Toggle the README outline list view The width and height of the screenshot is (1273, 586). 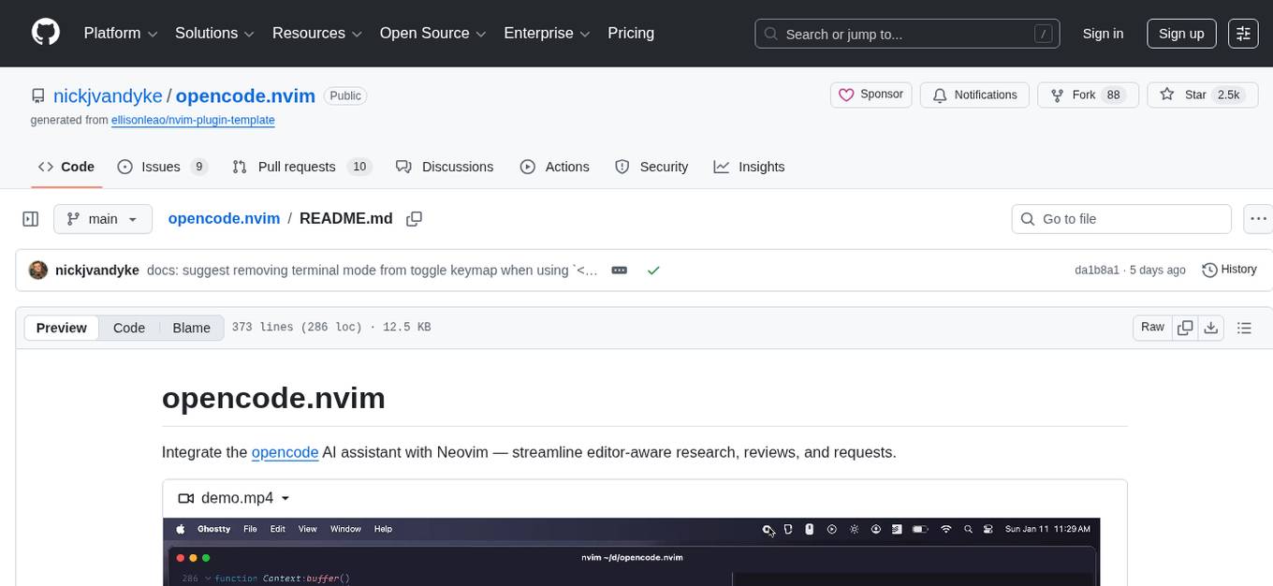(1244, 328)
